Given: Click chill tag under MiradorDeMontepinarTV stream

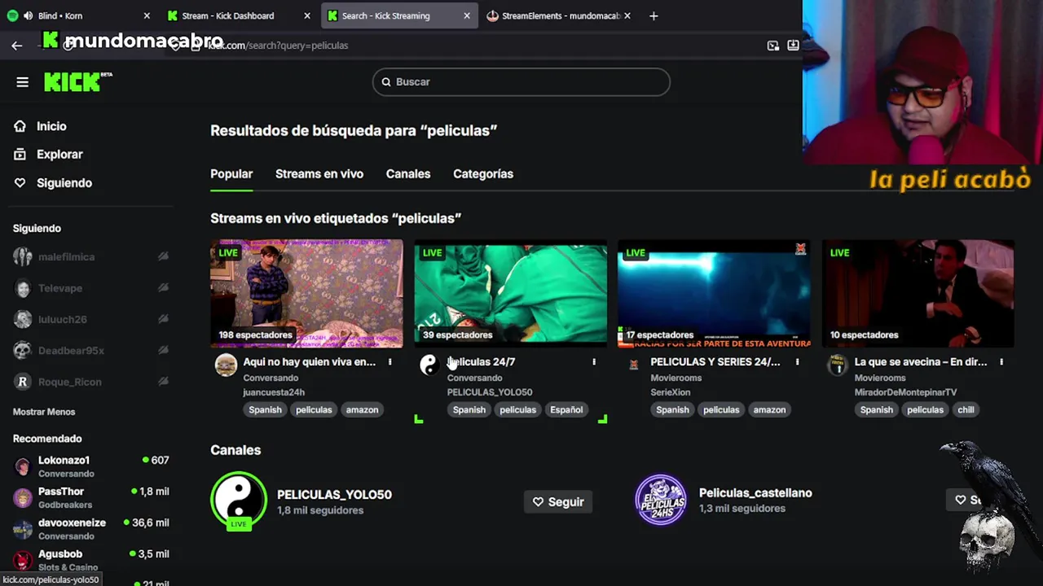Looking at the screenshot, I should (x=966, y=410).
